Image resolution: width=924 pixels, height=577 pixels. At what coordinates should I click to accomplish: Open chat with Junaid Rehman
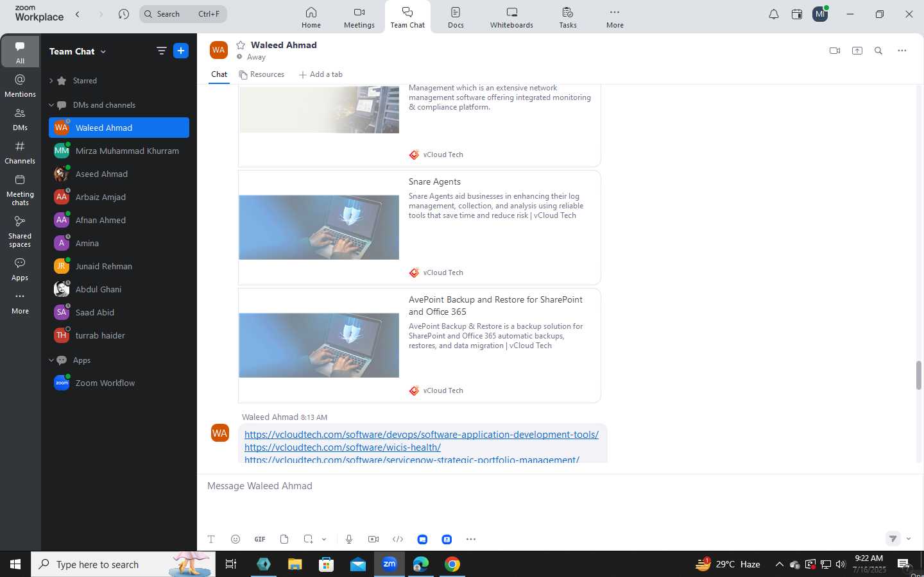tap(119, 266)
